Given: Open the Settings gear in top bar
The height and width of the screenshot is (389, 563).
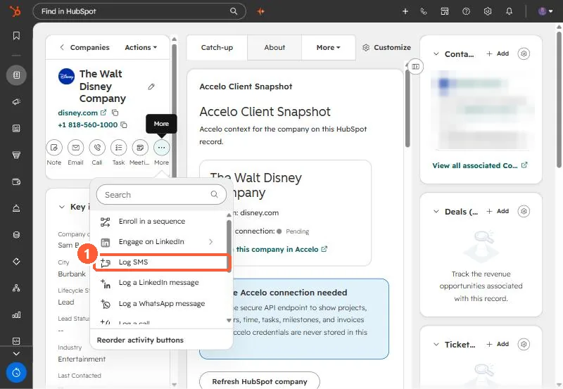Looking at the screenshot, I should click(x=488, y=11).
